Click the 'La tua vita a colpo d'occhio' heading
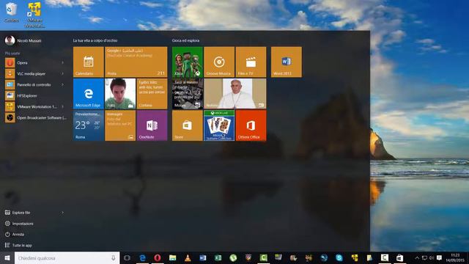 click(95, 40)
